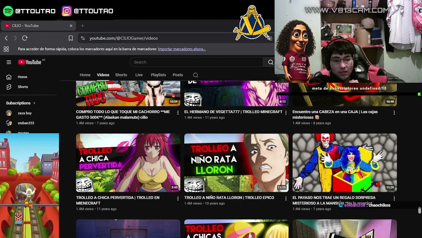Click the YouTube logo
This screenshot has width=422, height=238.
pyautogui.click(x=30, y=62)
